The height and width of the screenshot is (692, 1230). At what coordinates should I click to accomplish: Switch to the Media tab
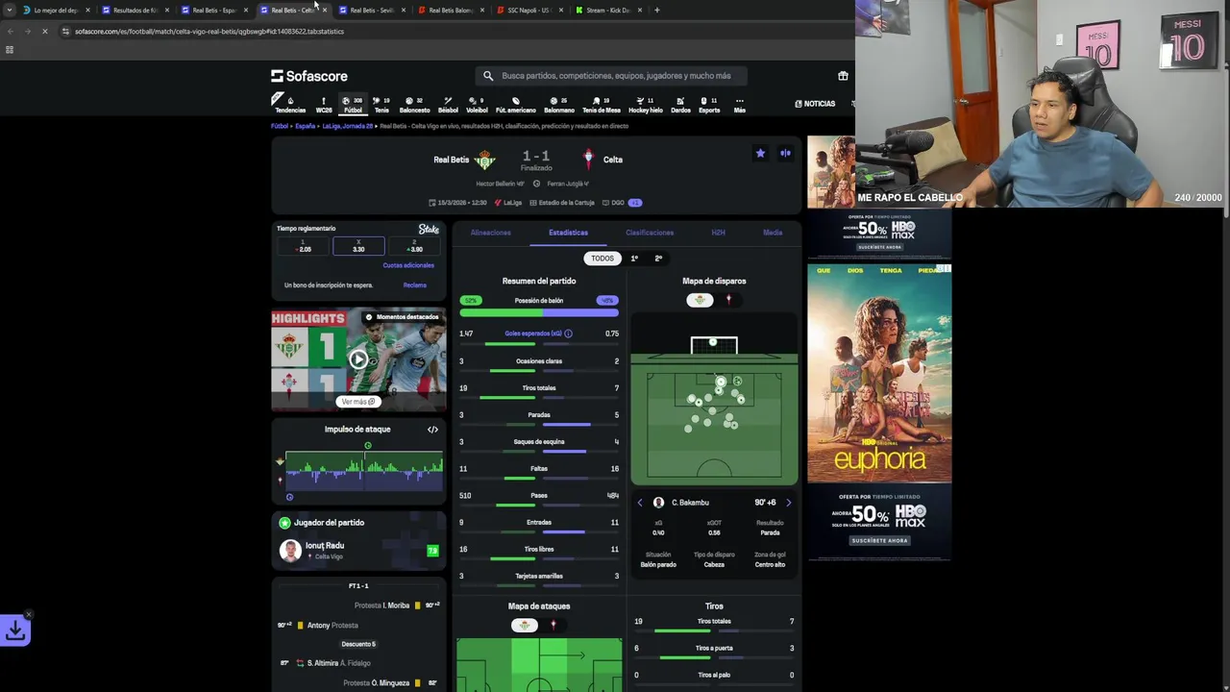pyautogui.click(x=773, y=233)
